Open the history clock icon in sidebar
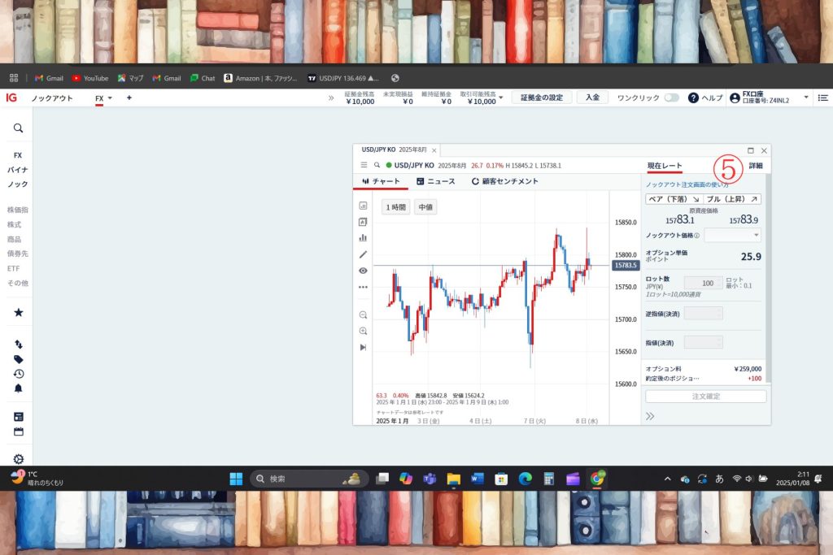Image resolution: width=833 pixels, height=555 pixels. pos(18,374)
